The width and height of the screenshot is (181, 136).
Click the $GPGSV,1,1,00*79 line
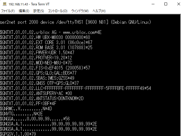[18, 134]
